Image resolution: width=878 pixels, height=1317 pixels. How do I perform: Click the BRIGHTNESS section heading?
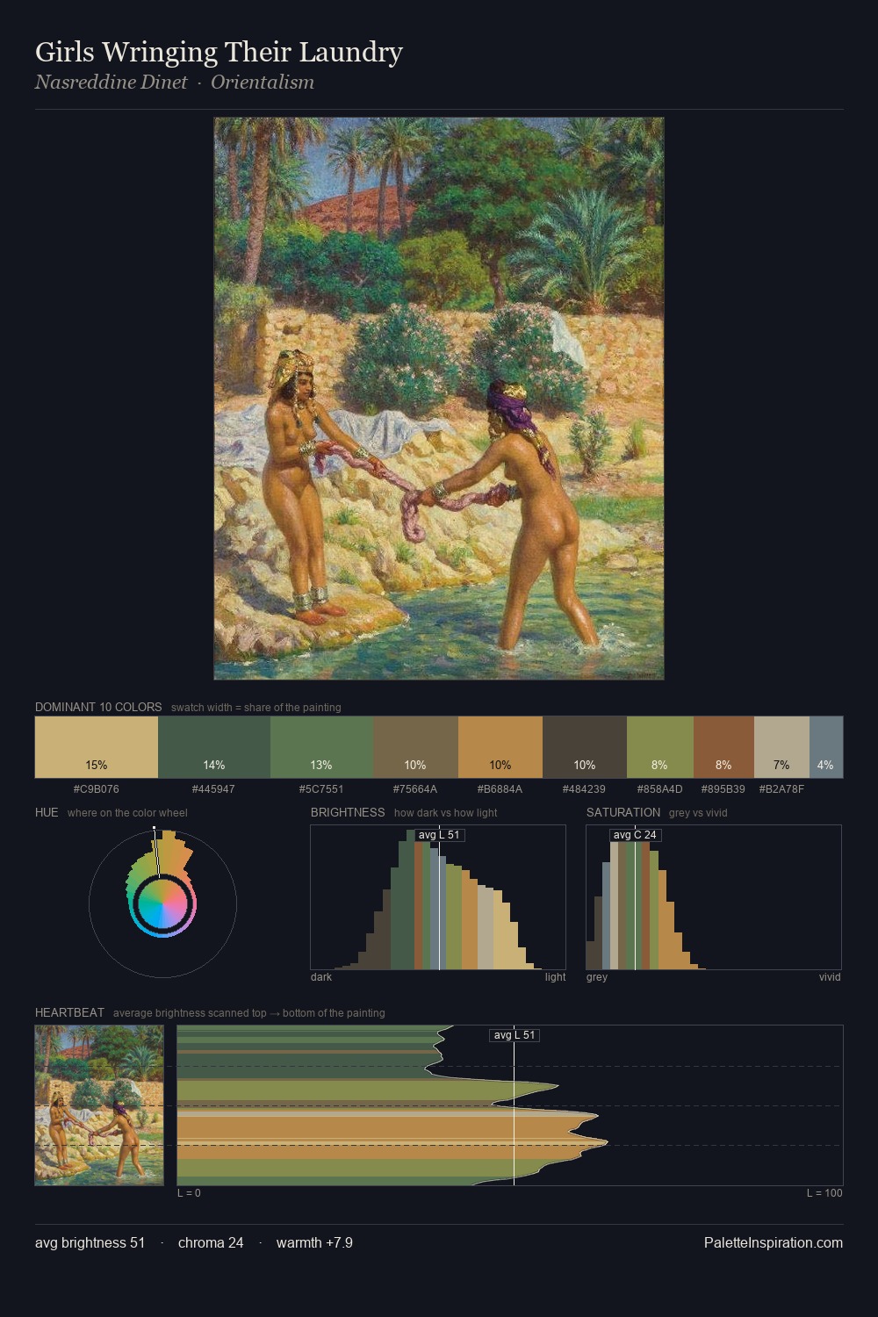pyautogui.click(x=348, y=812)
